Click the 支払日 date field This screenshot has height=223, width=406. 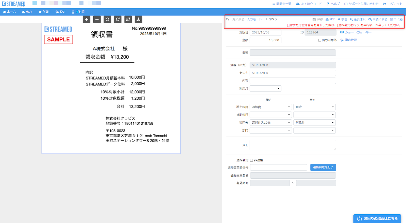(x=265, y=32)
